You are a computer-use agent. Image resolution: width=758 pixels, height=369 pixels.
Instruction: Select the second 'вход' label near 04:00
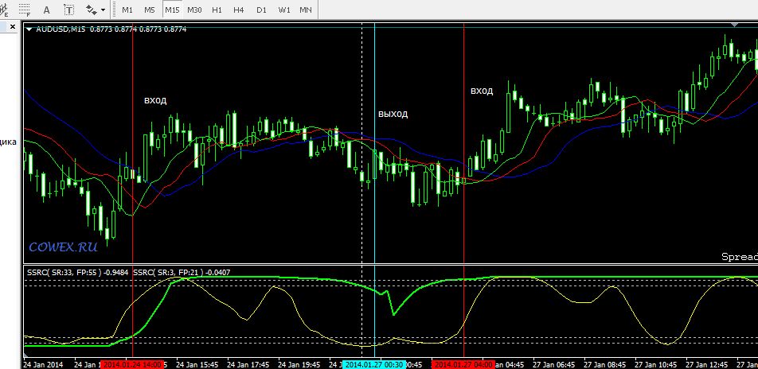(x=482, y=91)
